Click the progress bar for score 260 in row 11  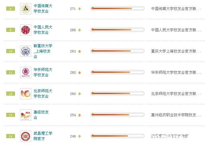tap(117, 72)
